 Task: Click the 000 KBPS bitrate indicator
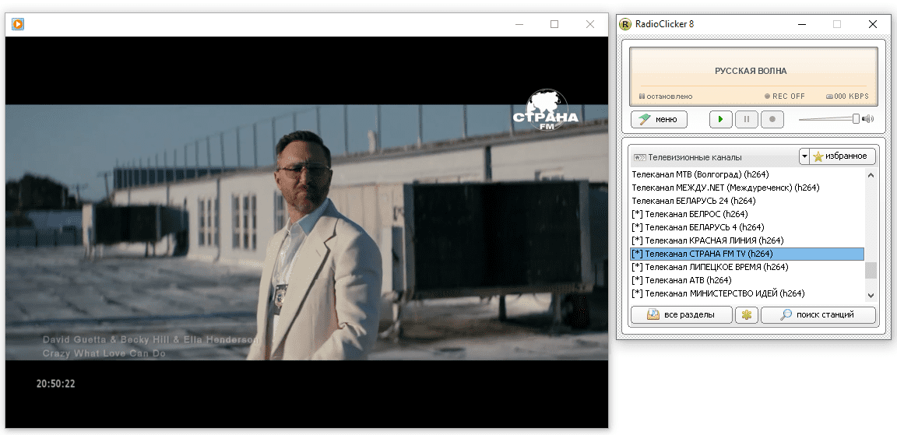pos(847,96)
